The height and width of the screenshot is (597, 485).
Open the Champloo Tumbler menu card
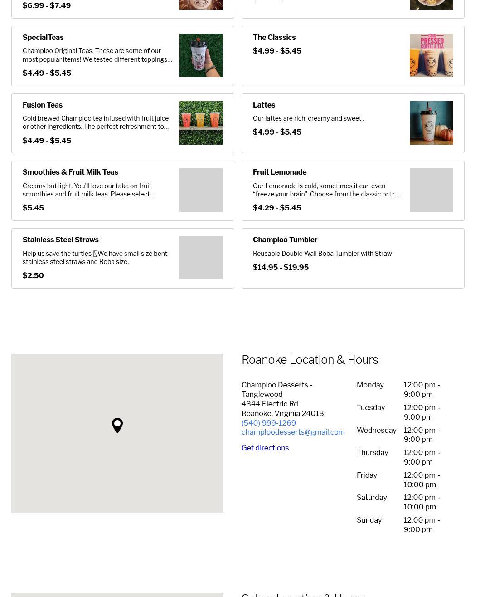(353, 258)
